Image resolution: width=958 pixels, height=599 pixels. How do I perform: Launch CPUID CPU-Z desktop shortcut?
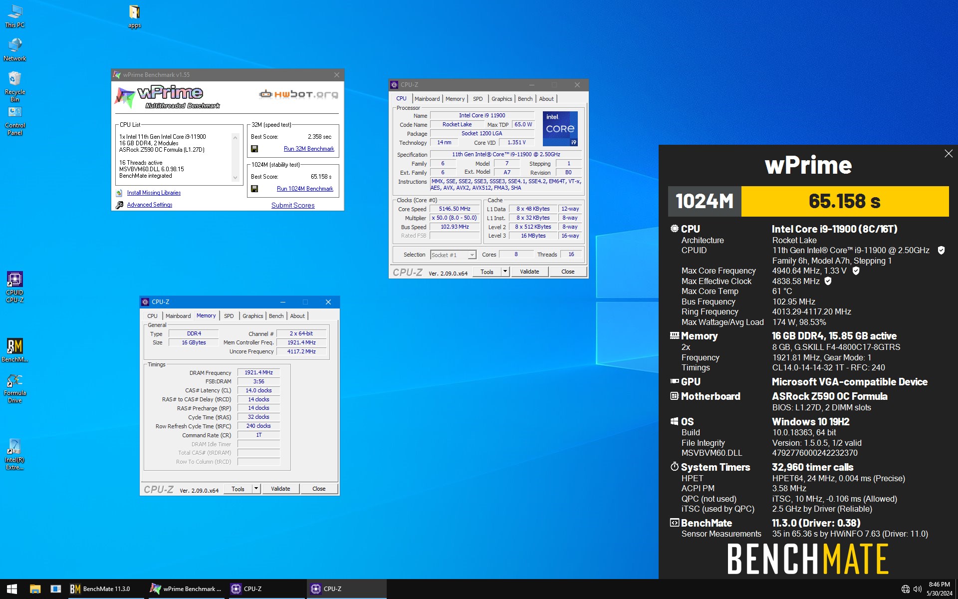click(x=14, y=287)
